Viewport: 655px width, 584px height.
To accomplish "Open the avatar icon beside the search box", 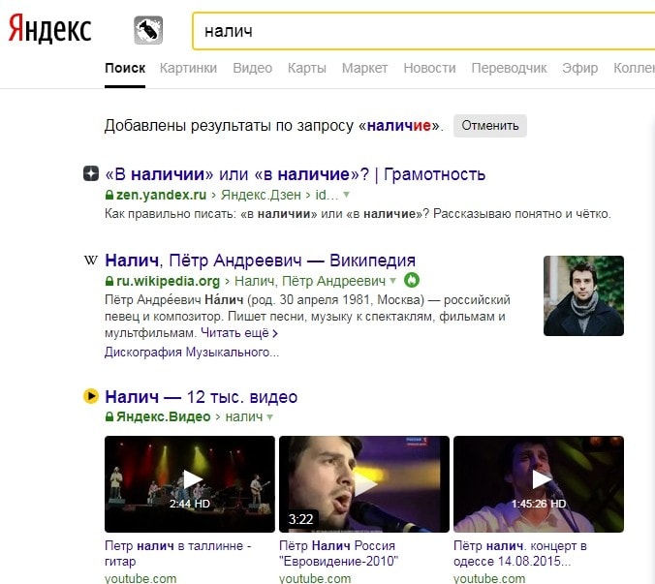I will coord(148,30).
